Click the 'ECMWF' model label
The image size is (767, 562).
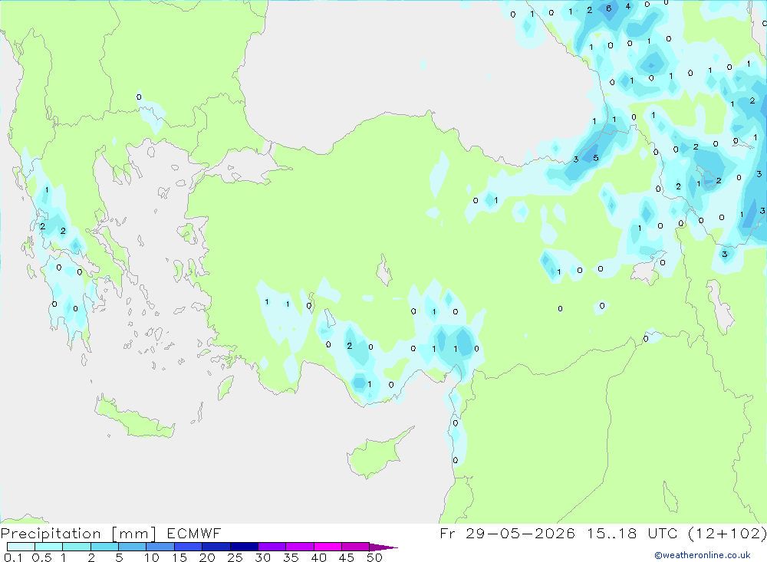tap(194, 533)
